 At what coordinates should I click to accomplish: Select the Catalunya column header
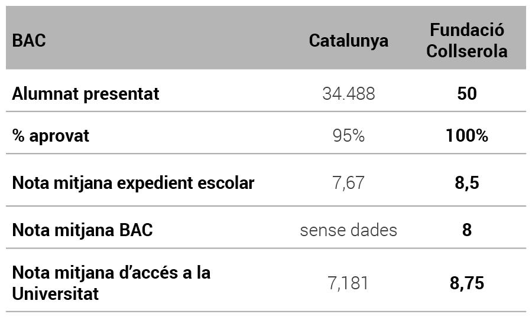point(348,41)
